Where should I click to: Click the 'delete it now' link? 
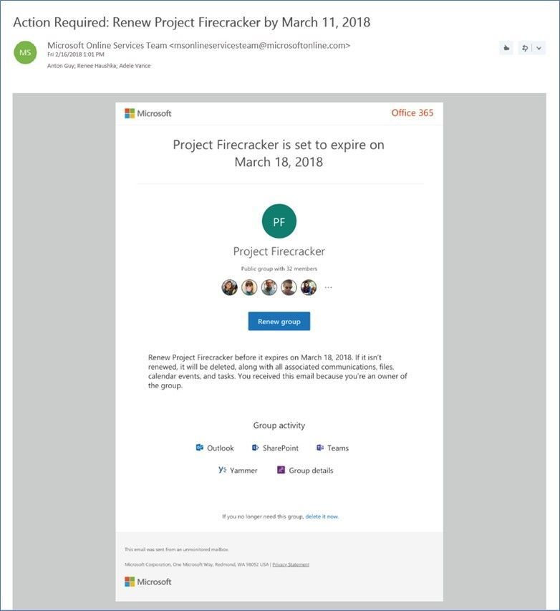(x=322, y=516)
